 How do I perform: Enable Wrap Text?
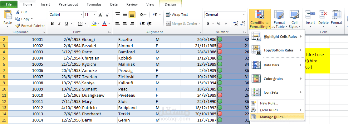[177, 15]
